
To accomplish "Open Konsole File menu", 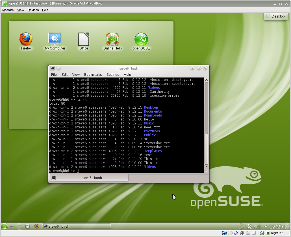I will (x=54, y=74).
